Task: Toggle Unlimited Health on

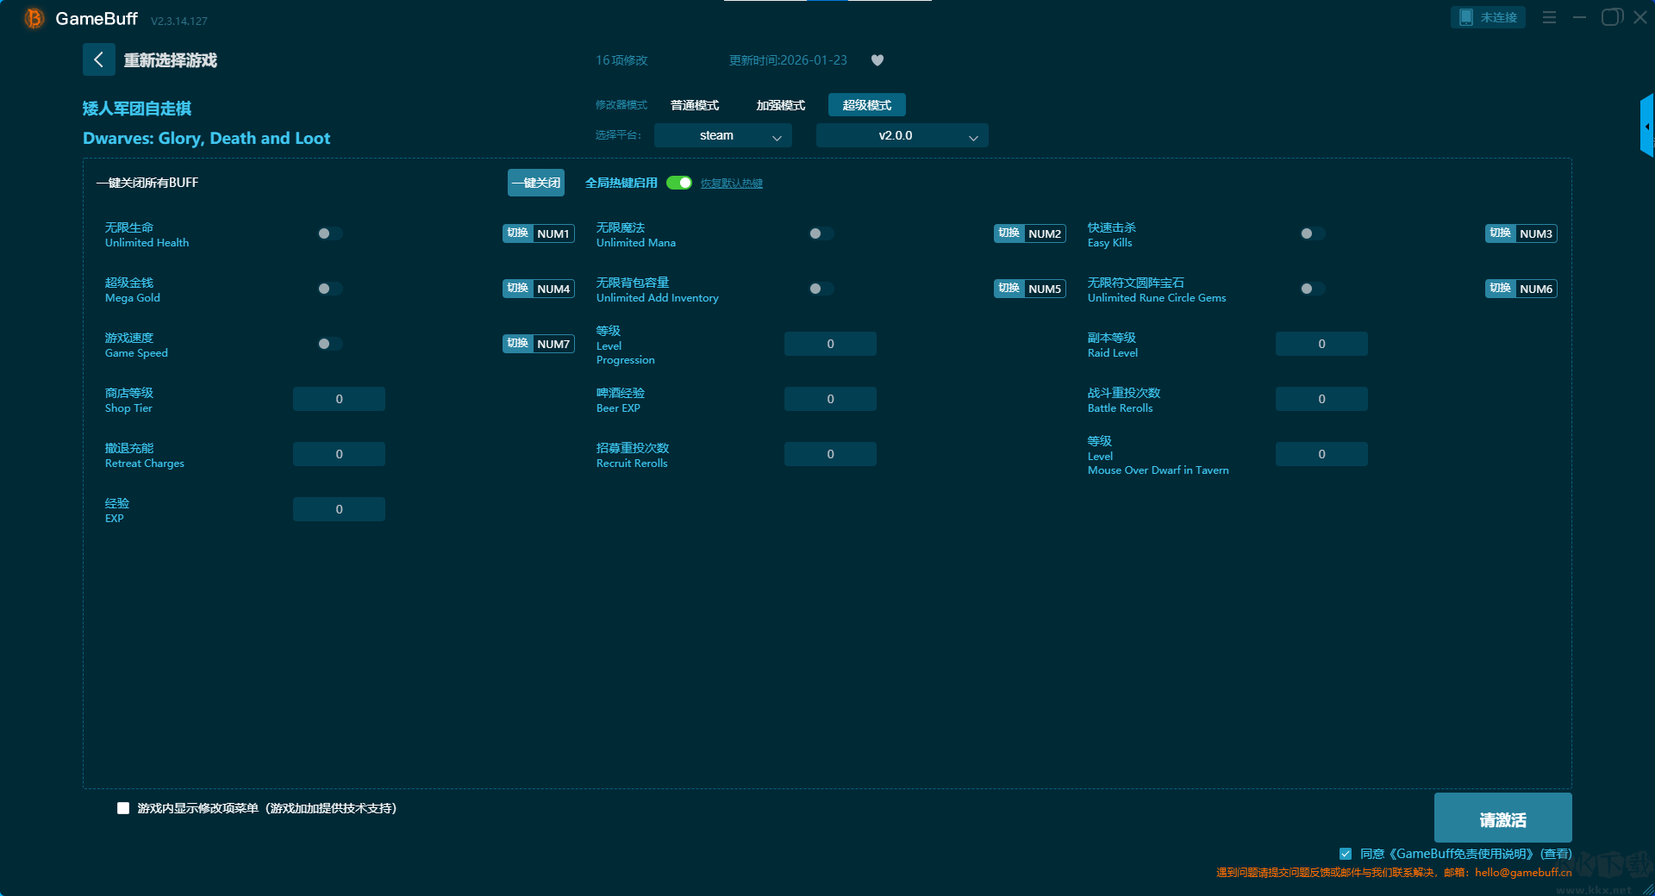Action: coord(329,233)
